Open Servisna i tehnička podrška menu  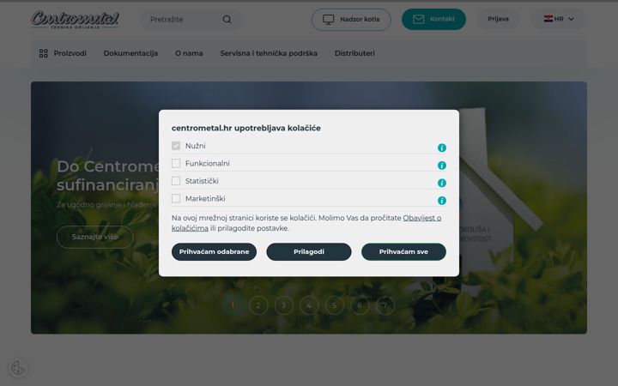269,53
